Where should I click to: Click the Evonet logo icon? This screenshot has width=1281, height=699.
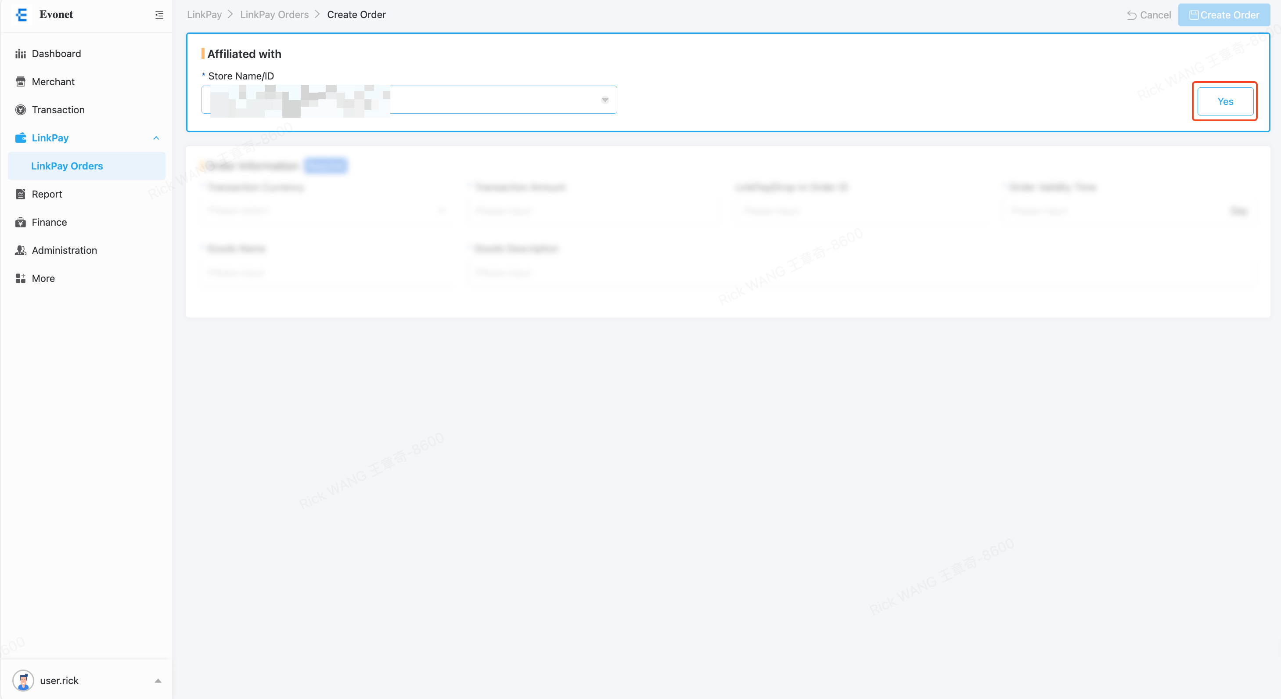[22, 14]
